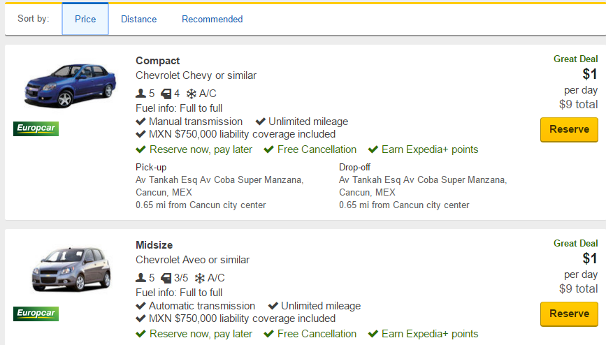Click 'Earn Expedia+ points' in Compact listing
The image size is (606, 345).
[430, 149]
